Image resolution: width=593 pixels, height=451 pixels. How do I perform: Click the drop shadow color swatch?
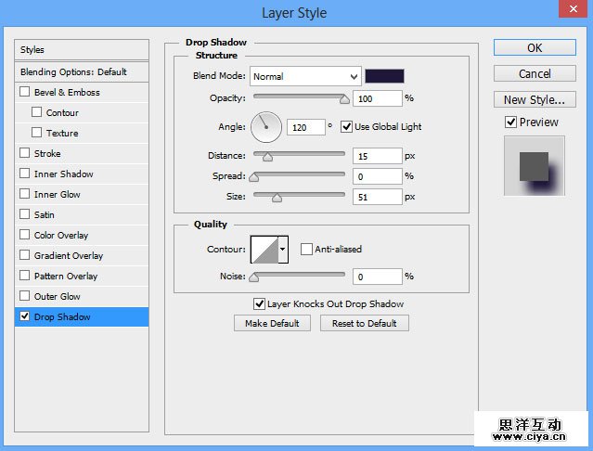point(383,76)
